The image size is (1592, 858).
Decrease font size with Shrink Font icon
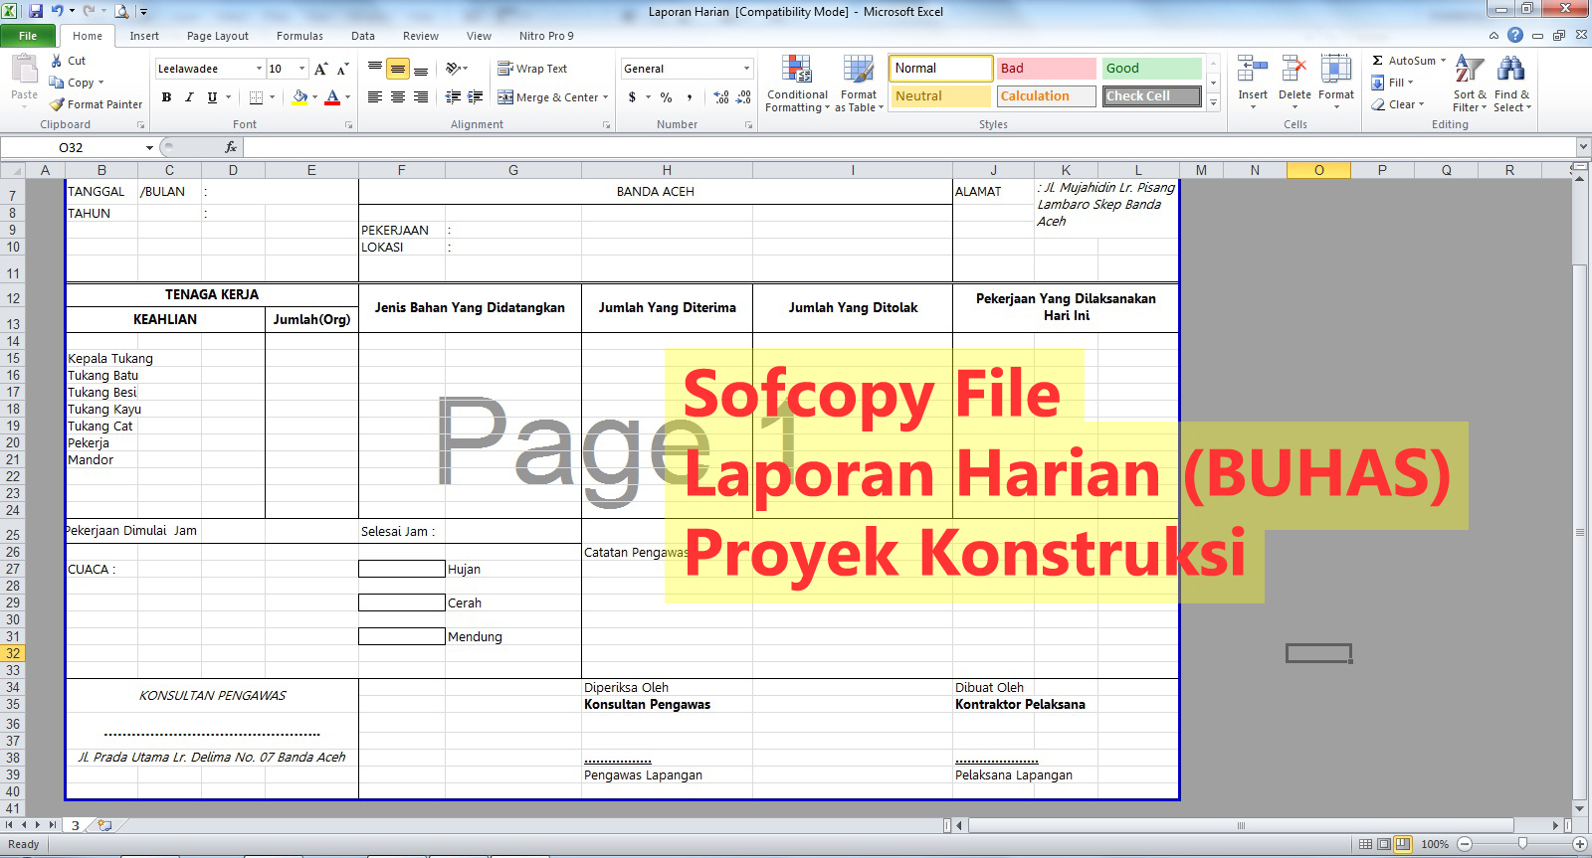click(x=342, y=69)
